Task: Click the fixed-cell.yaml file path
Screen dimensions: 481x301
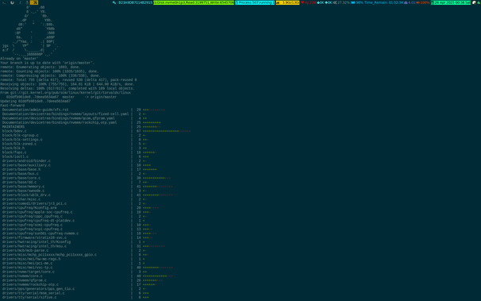Action: pyautogui.click(x=65, y=114)
